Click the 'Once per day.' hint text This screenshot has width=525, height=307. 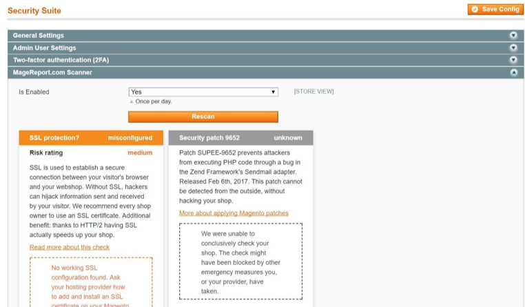click(x=154, y=101)
